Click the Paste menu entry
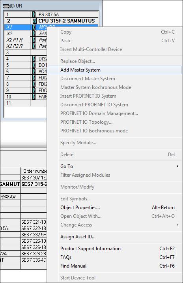183x283 pixels. [x=115, y=41]
